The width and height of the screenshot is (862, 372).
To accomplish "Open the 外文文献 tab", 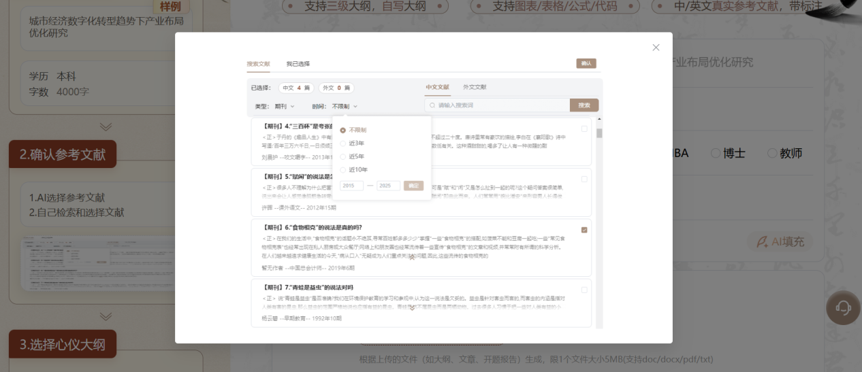I will pyautogui.click(x=475, y=88).
